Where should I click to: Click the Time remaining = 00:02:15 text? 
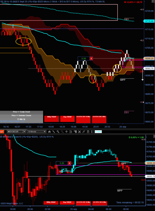(130, 203)
